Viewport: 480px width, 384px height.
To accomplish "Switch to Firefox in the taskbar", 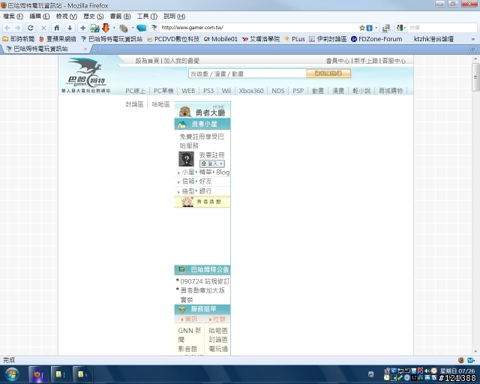I will 38,374.
